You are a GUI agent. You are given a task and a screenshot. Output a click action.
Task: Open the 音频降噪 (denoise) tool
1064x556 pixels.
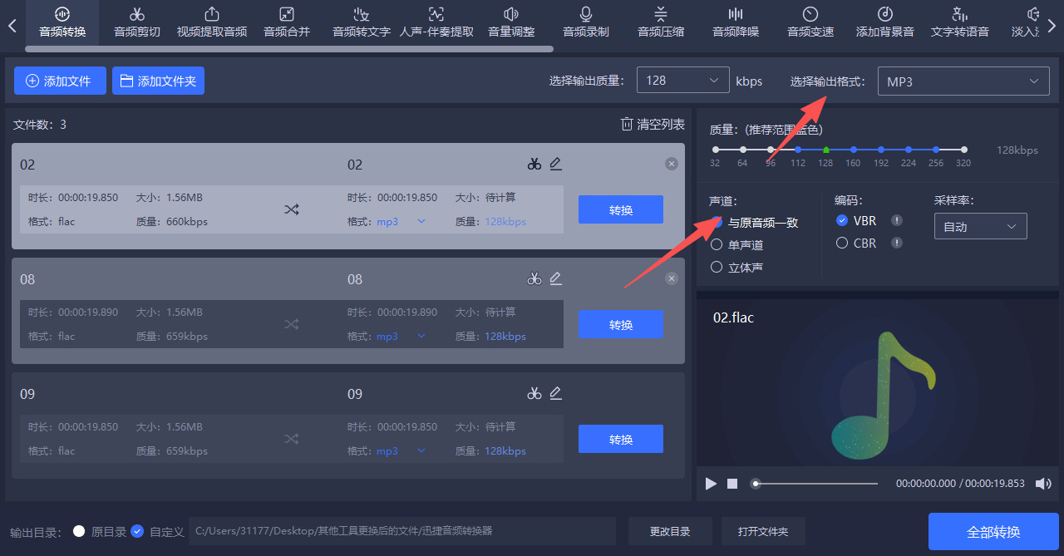click(x=736, y=22)
